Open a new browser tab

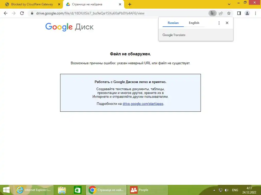pos(130,5)
